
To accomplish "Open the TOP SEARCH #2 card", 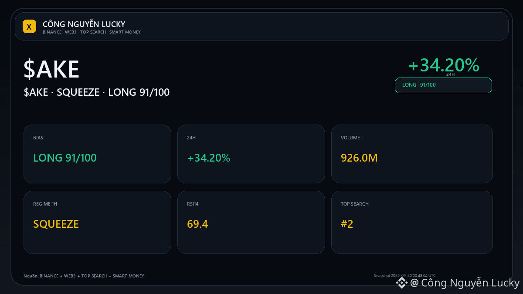I will coord(412,222).
